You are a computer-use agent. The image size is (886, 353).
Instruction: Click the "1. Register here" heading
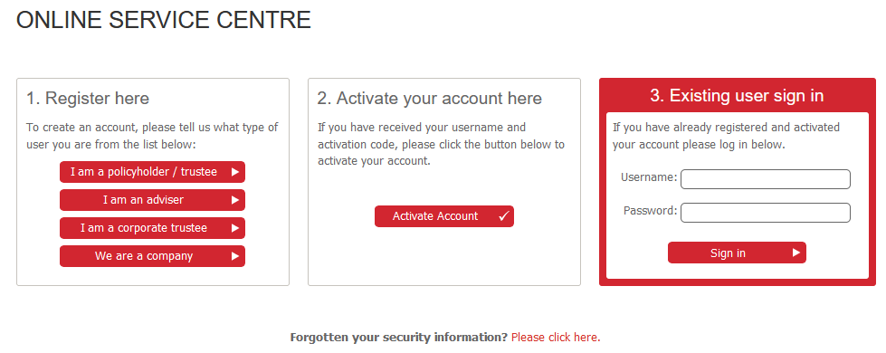pyautogui.click(x=88, y=99)
